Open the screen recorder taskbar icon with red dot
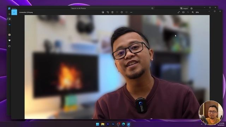Viewport: 226px width, 127px height. pos(118,124)
